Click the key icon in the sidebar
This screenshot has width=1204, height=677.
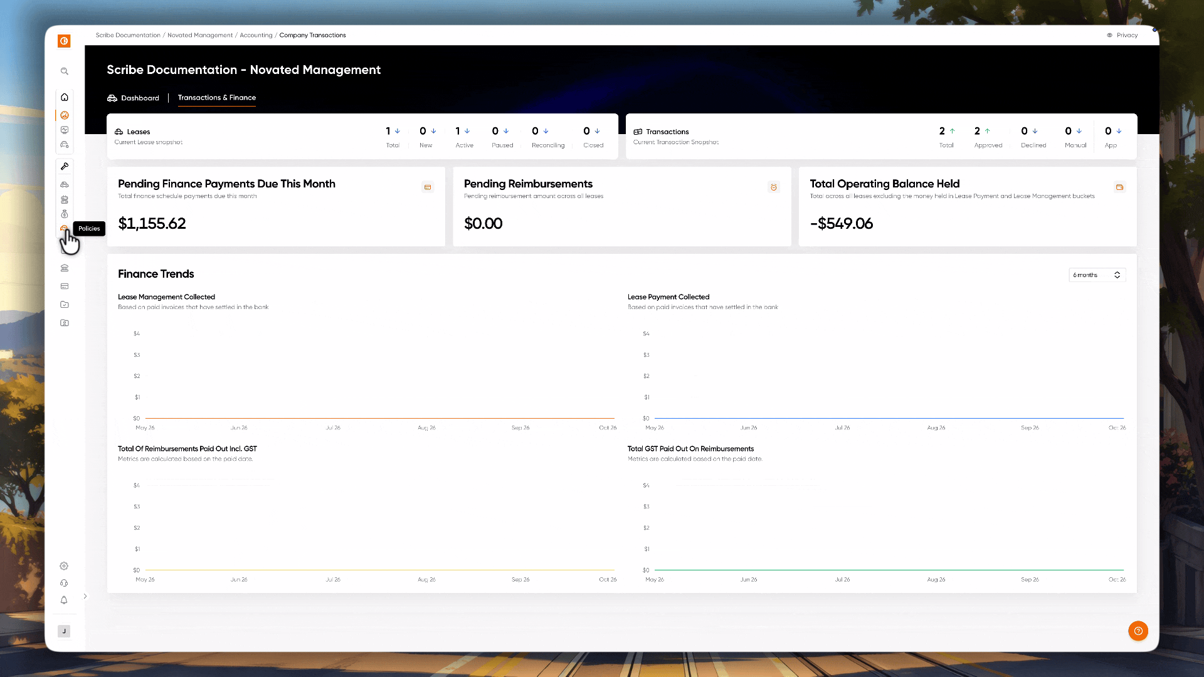click(64, 166)
